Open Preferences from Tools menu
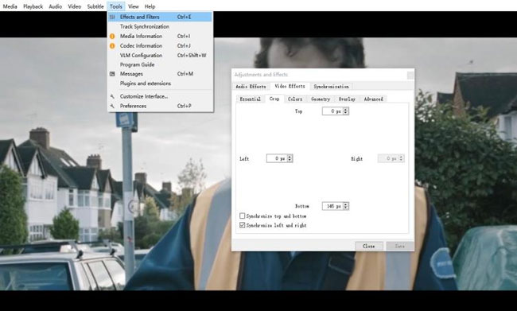517x311 pixels. (160, 106)
